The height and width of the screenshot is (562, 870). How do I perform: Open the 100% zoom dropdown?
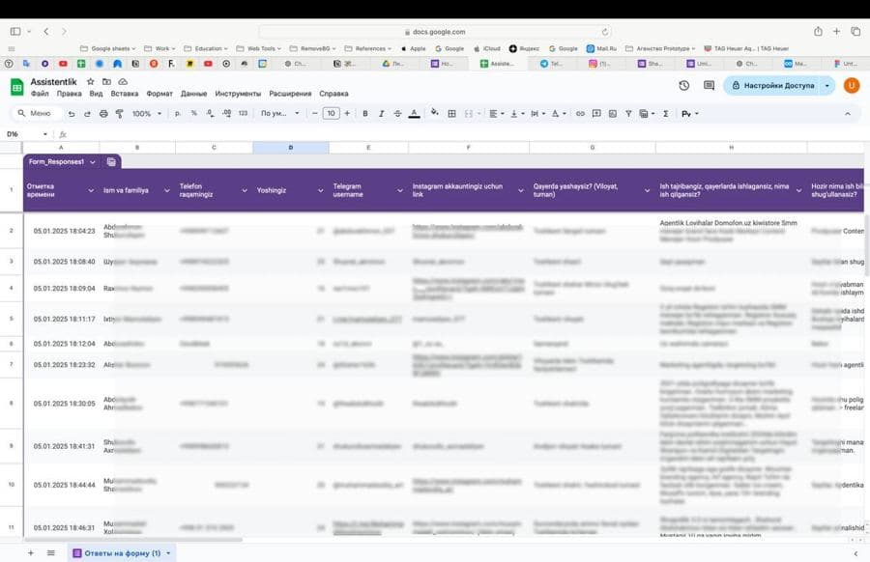147,114
